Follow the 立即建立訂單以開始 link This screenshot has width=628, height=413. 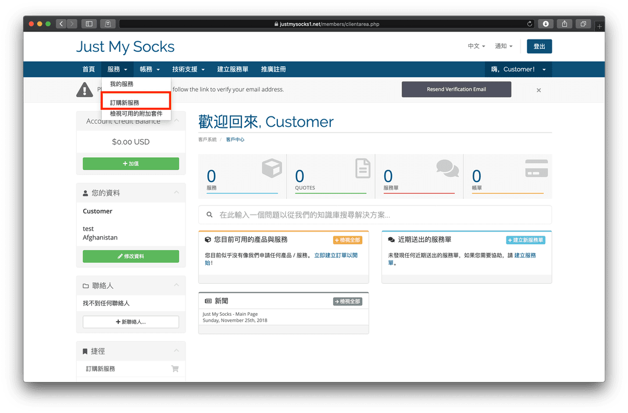tap(336, 255)
